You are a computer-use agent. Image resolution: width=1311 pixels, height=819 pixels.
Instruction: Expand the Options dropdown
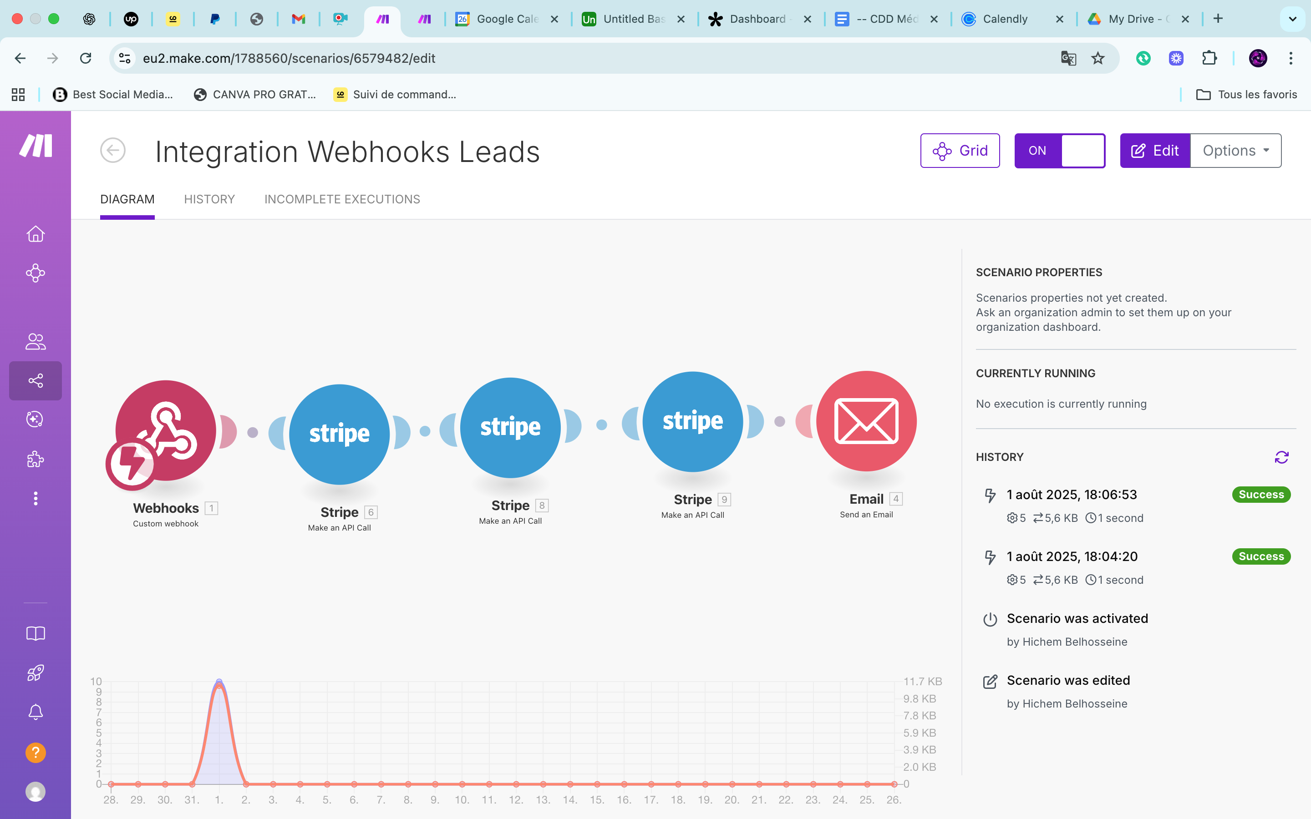[x=1236, y=151]
